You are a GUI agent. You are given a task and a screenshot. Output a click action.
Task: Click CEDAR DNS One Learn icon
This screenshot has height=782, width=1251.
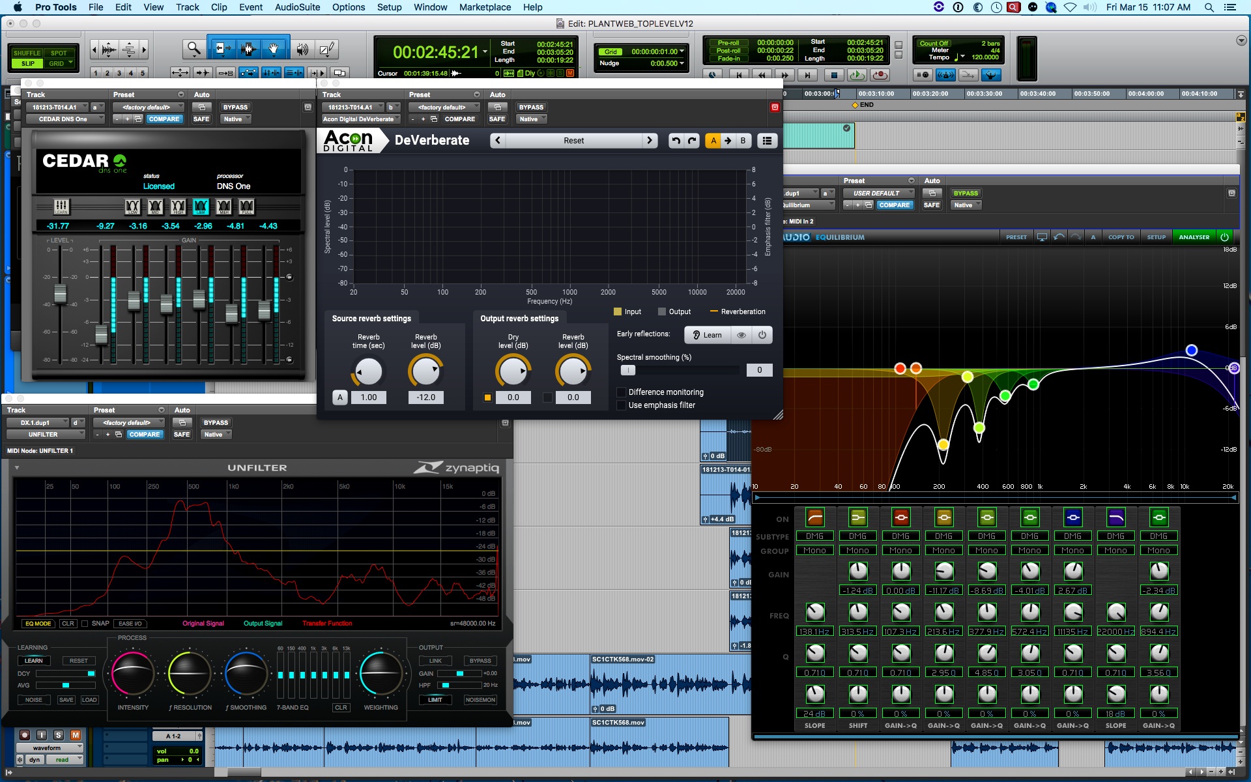pos(61,207)
